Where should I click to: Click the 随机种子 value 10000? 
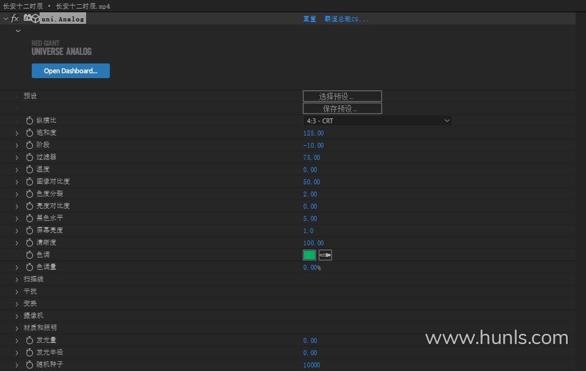click(x=312, y=365)
